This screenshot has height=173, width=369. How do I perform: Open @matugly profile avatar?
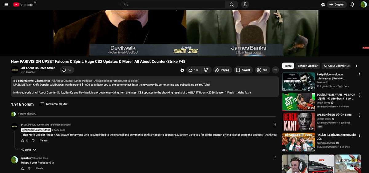point(15,159)
